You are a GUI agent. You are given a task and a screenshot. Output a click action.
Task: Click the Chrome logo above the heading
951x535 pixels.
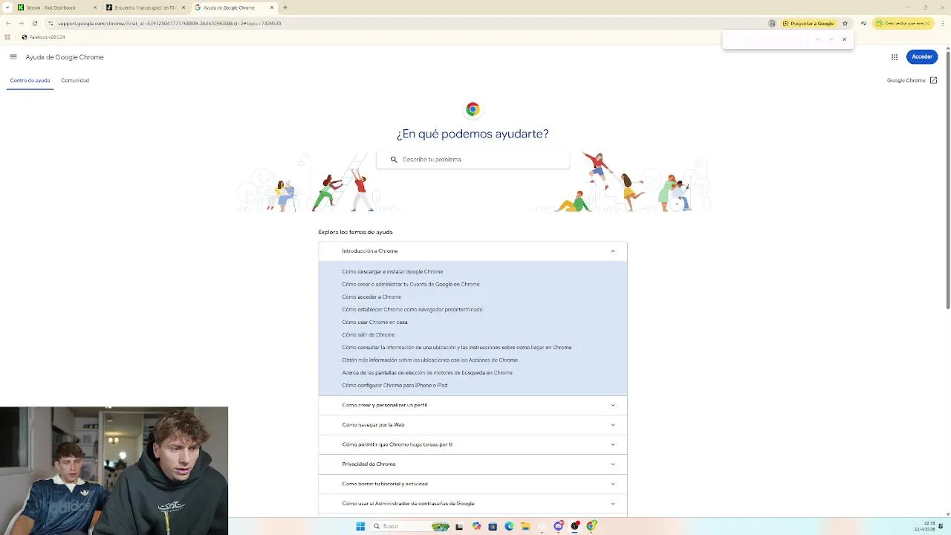(473, 109)
